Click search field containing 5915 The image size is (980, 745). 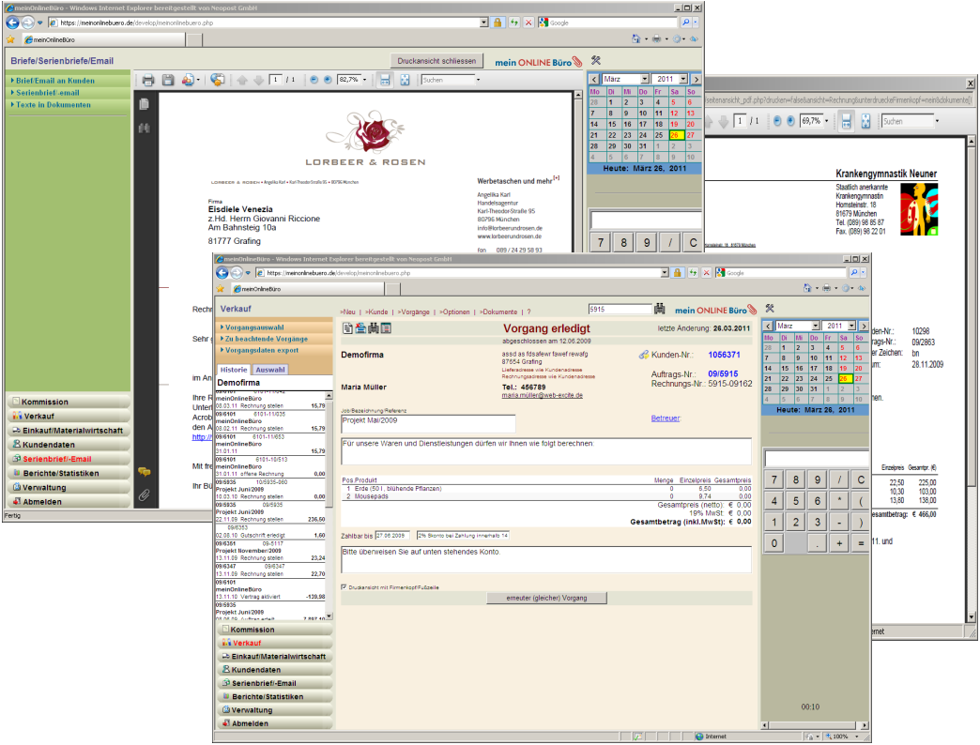(x=620, y=309)
